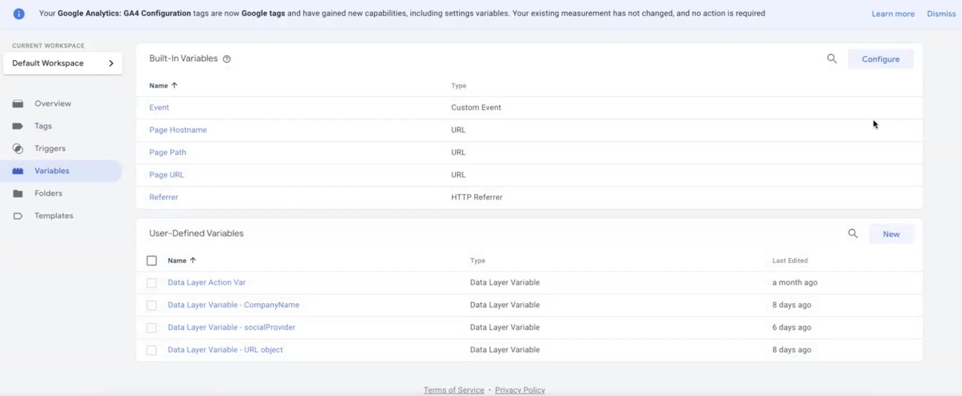Search user-defined variables with magnifier icon
This screenshot has height=396, width=962.
[x=853, y=234]
